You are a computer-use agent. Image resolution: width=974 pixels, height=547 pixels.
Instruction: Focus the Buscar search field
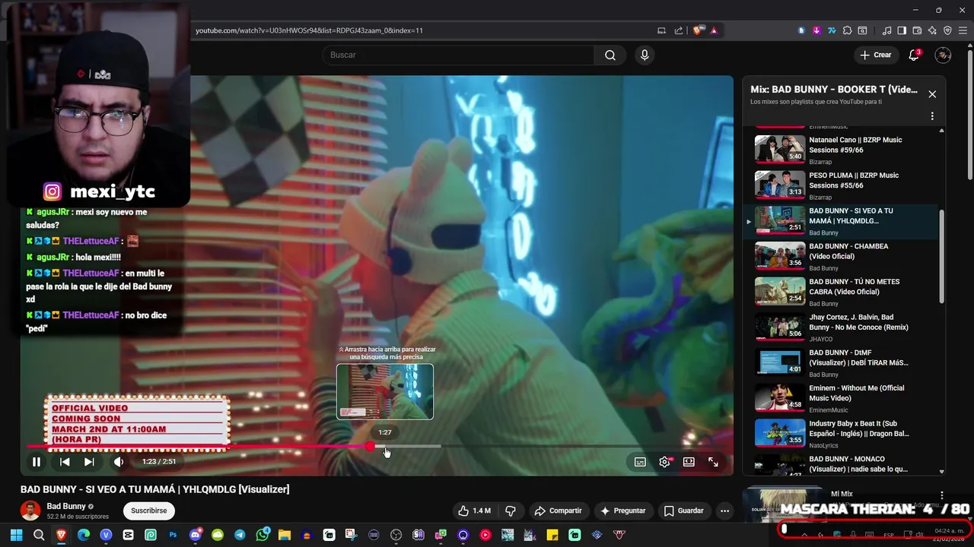point(458,55)
